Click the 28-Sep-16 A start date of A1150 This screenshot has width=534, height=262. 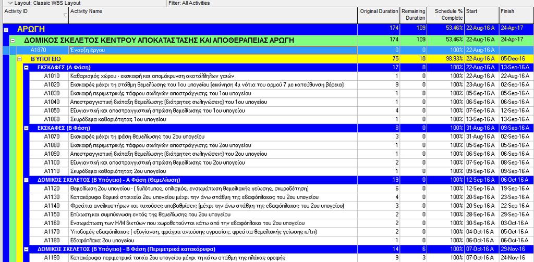pos(480,215)
